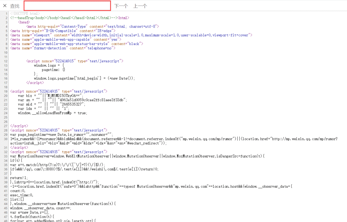Click the script tag on line 28
The width and height of the screenshot is (347, 222).
tap(59, 130)
